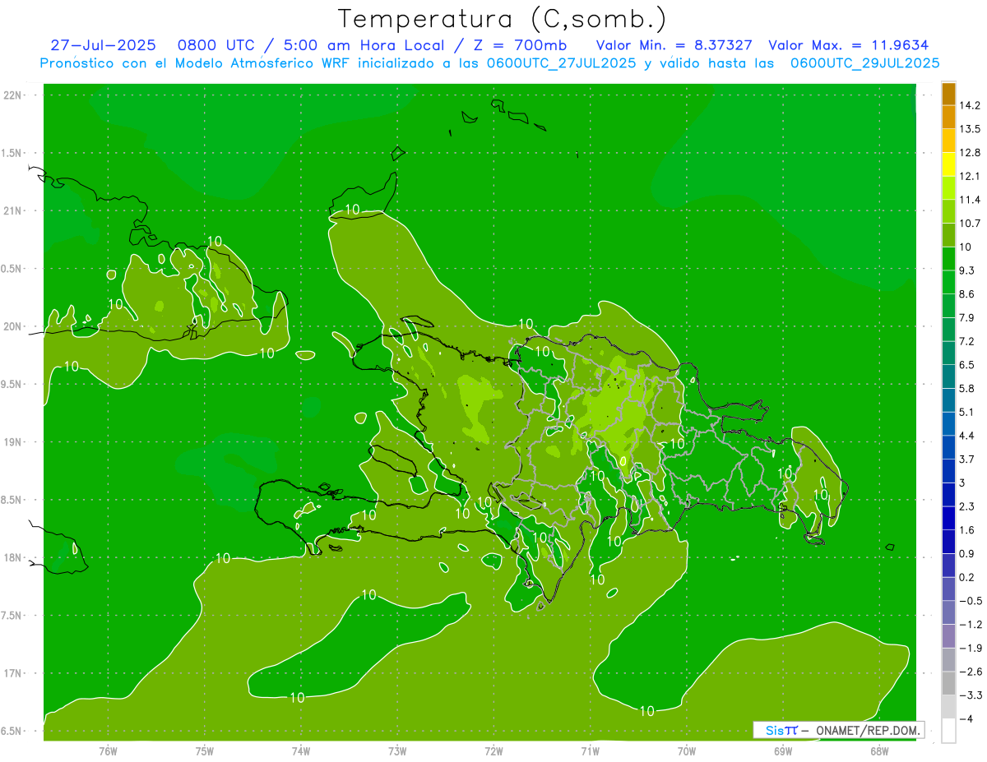Click the "-0.5" color bar label
Image resolution: width=987 pixels, height=762 pixels.
click(970, 601)
